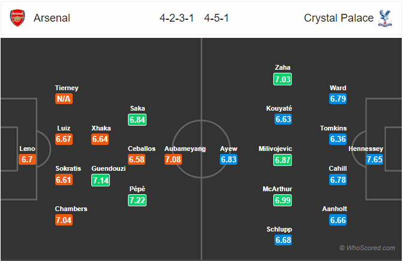Select Tomkins' 6.36 rating badge
This screenshot has width=403, height=261.
(338, 139)
